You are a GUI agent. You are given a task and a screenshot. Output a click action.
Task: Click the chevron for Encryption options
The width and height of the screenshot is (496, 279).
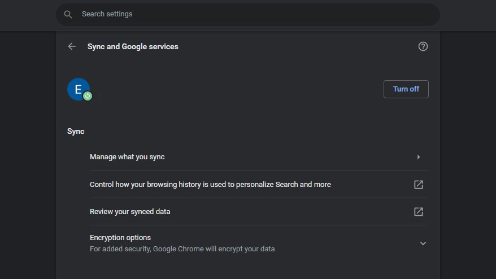tap(423, 243)
